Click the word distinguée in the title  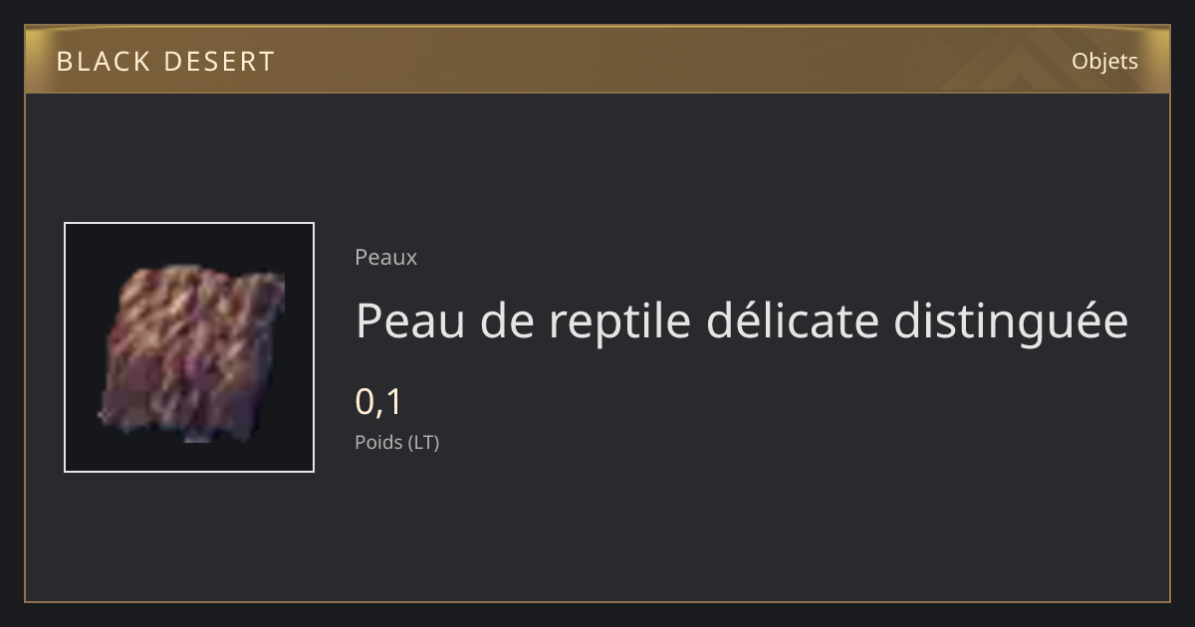pyautogui.click(x=1011, y=320)
